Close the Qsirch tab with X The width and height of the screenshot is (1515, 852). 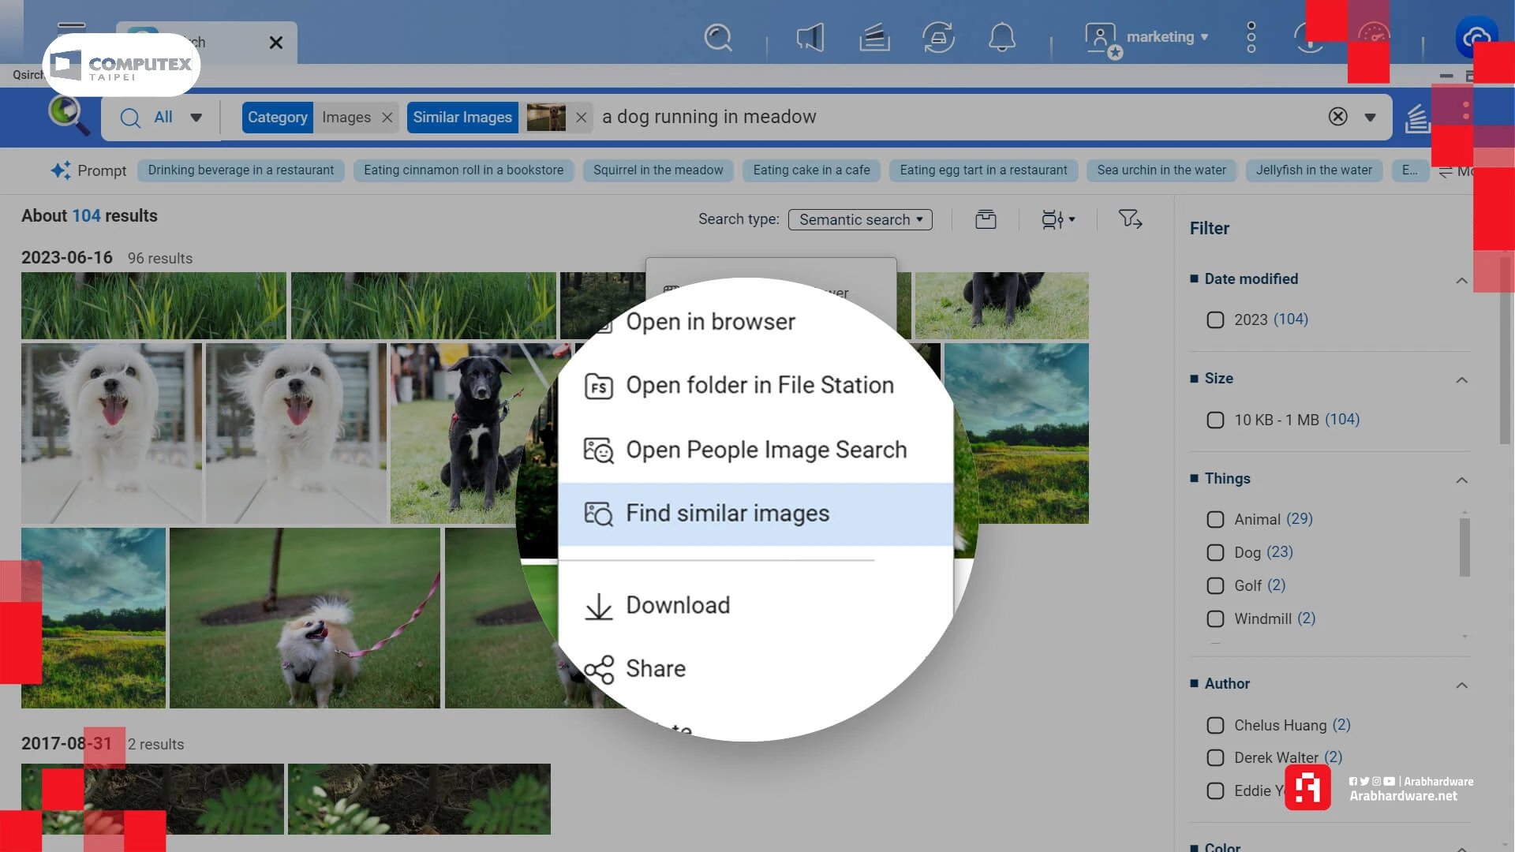click(275, 43)
